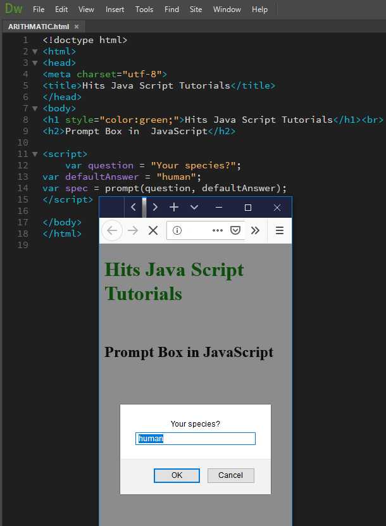This screenshot has height=526, width=386.
Task: Open the Site menu
Action: [196, 9]
